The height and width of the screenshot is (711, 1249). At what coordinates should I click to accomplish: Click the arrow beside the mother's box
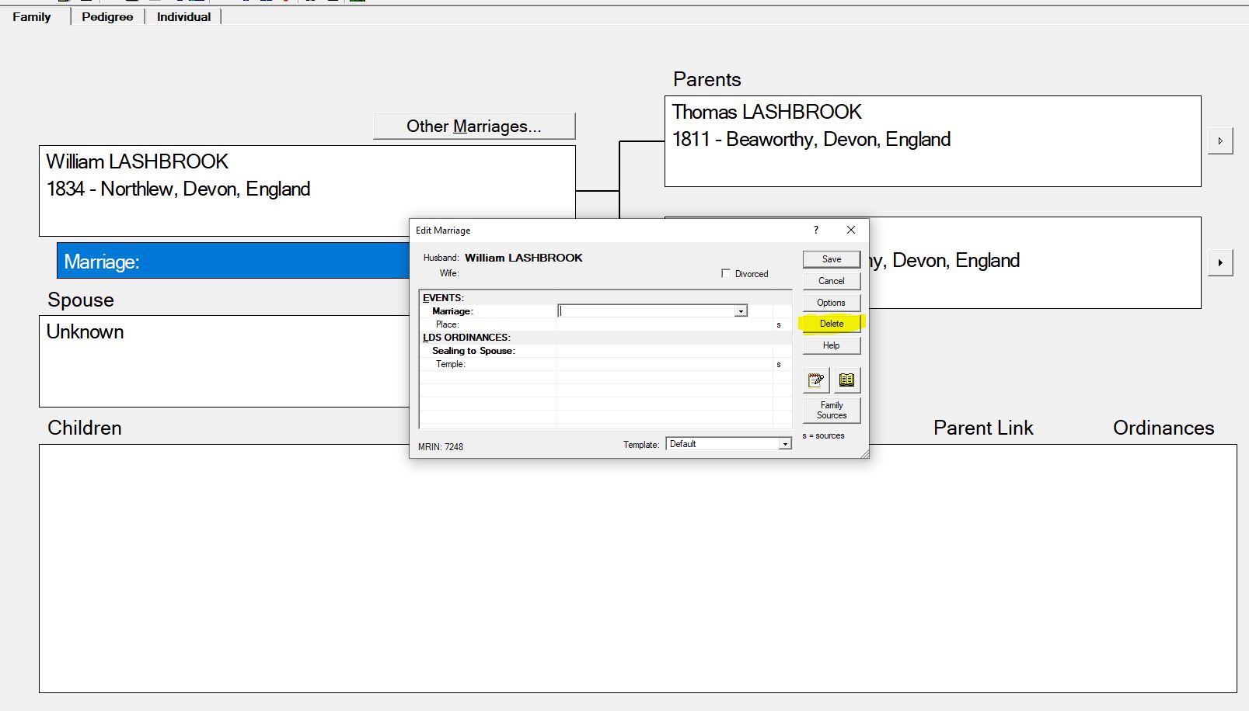[x=1220, y=262]
